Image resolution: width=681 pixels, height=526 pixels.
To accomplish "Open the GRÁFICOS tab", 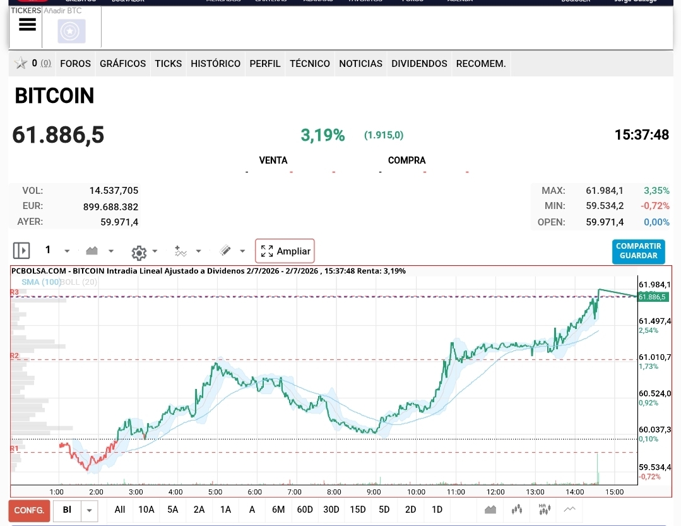I will pyautogui.click(x=123, y=64).
